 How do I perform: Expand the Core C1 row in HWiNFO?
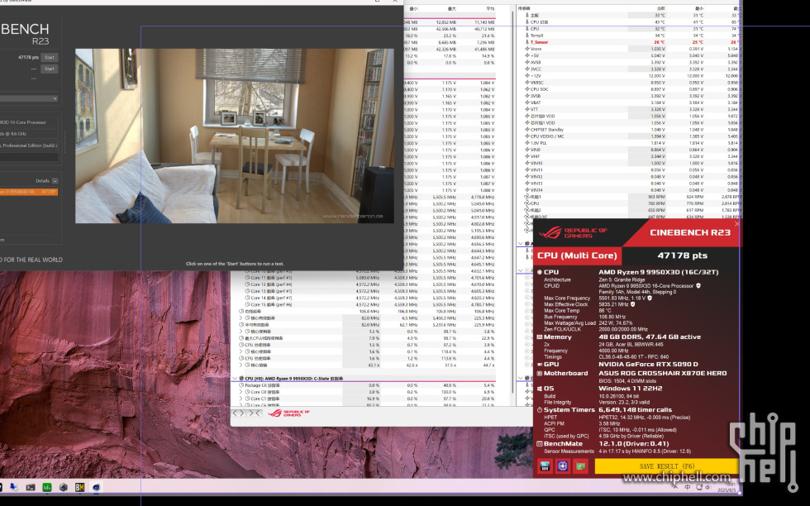(241, 399)
